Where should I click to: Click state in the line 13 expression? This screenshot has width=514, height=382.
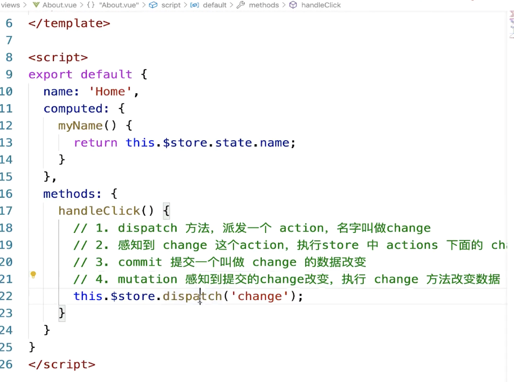[x=234, y=143]
